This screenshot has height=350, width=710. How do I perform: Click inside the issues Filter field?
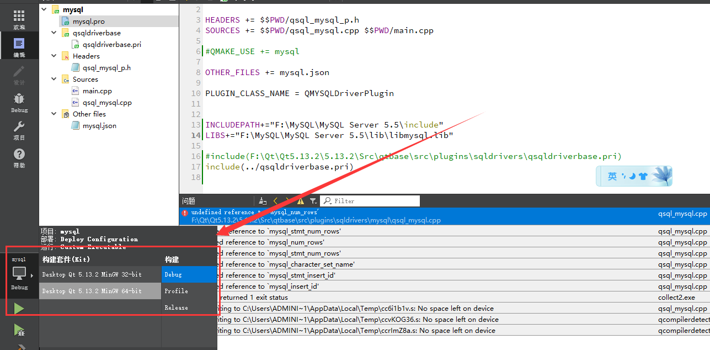pos(370,200)
